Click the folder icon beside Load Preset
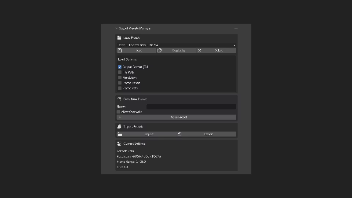The height and width of the screenshot is (198, 352). click(119, 38)
